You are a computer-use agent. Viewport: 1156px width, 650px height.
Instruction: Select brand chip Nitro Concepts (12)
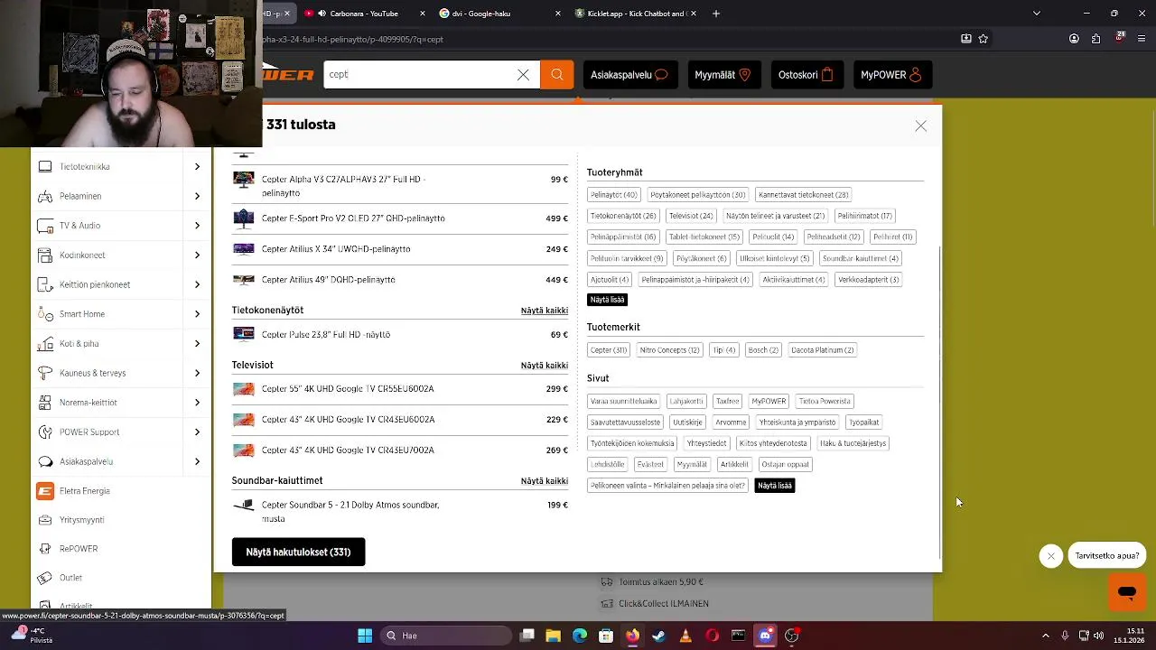tap(669, 350)
